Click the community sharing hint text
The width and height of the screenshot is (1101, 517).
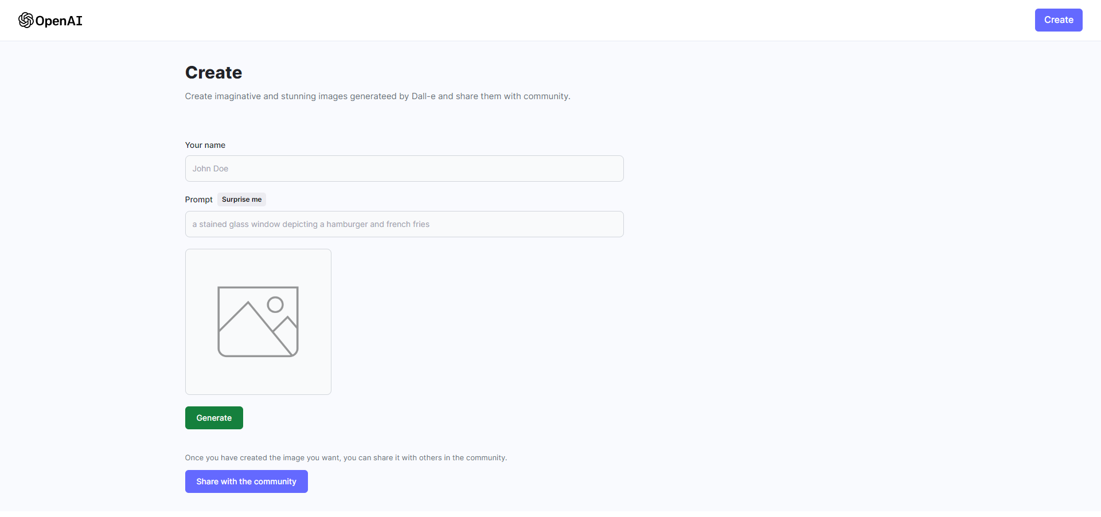click(346, 457)
